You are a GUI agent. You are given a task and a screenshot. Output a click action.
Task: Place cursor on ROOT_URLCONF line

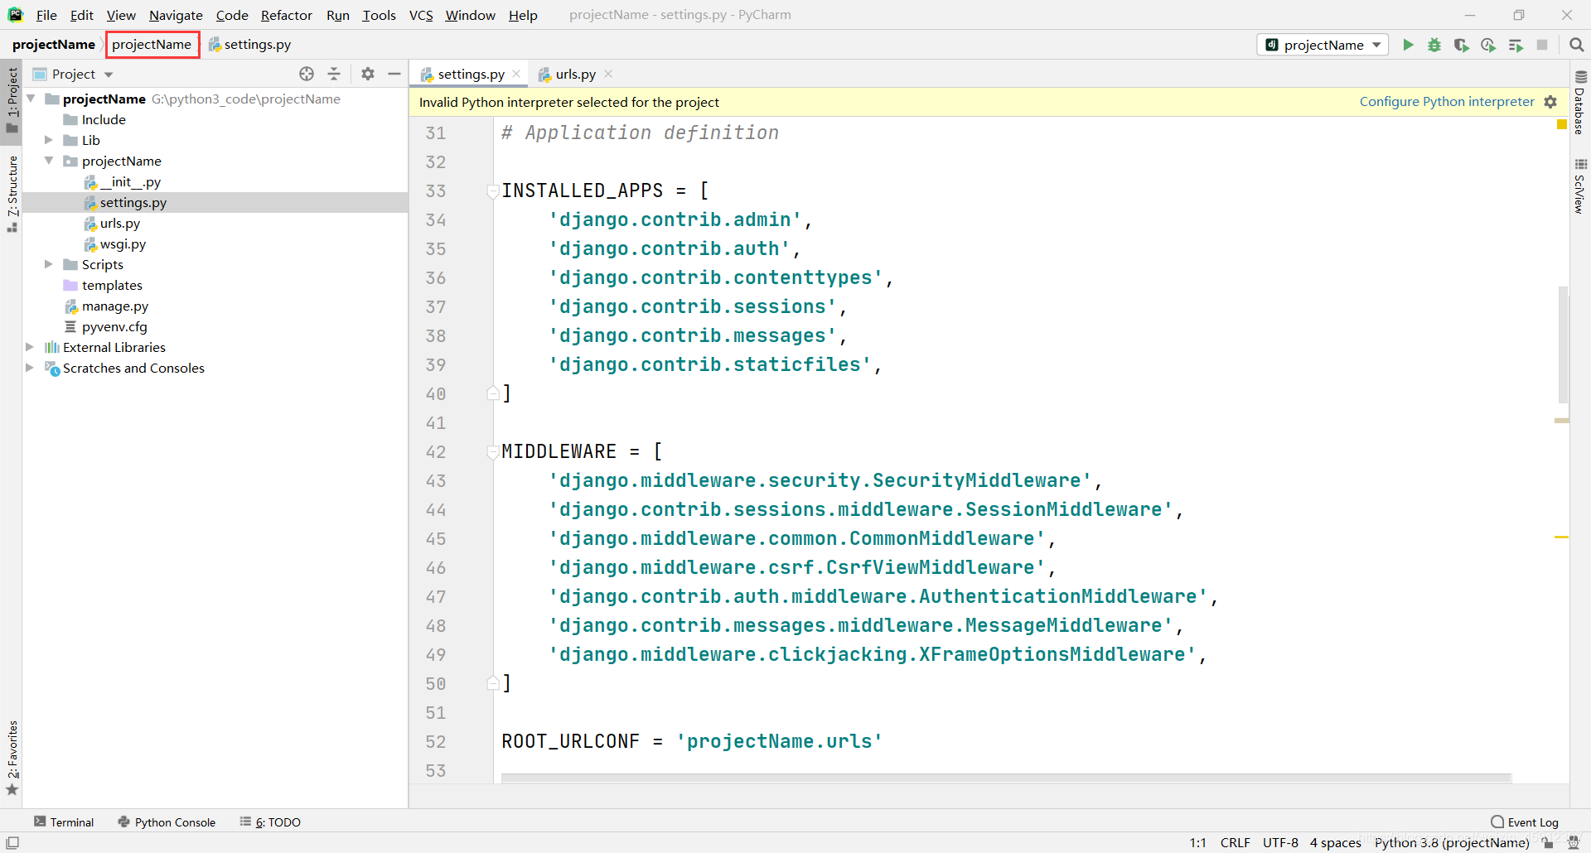(692, 741)
